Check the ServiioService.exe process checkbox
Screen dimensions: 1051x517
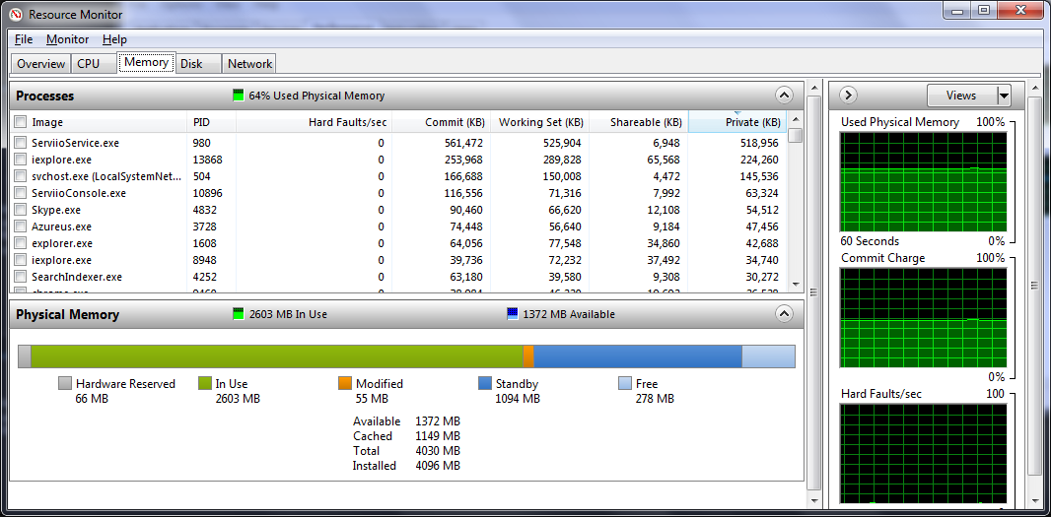click(x=21, y=143)
